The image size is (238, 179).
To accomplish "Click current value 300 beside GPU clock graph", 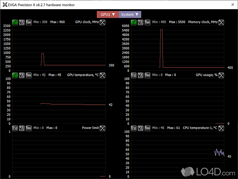I will click(111, 65).
